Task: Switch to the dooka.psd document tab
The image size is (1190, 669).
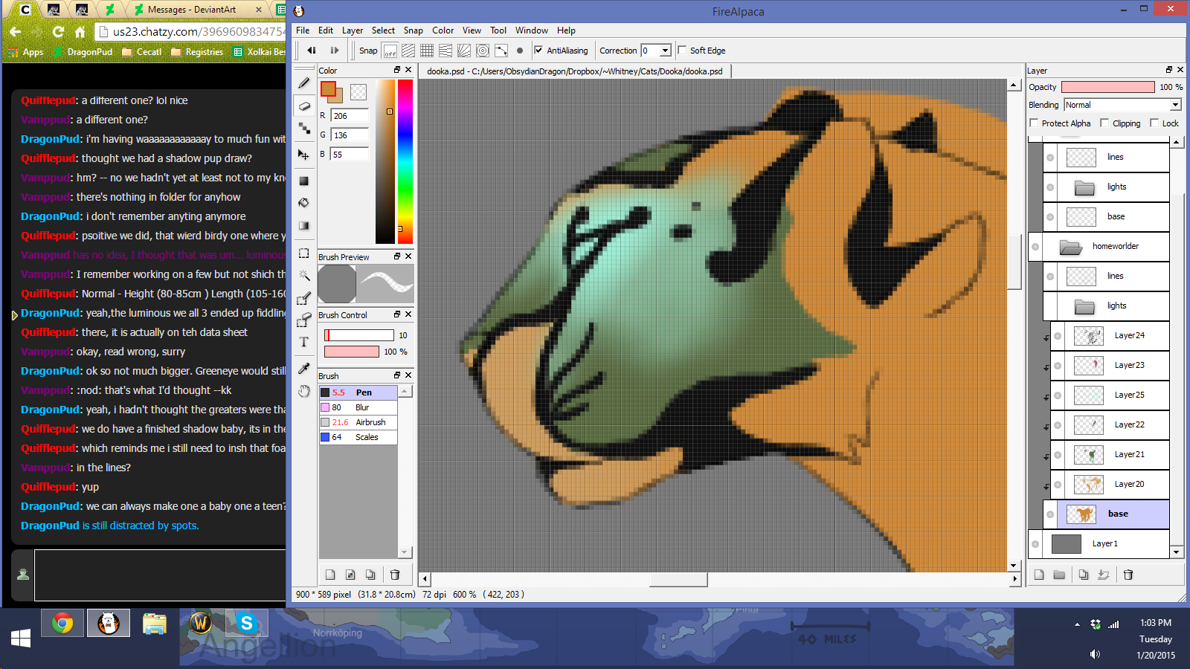Action: tap(575, 71)
